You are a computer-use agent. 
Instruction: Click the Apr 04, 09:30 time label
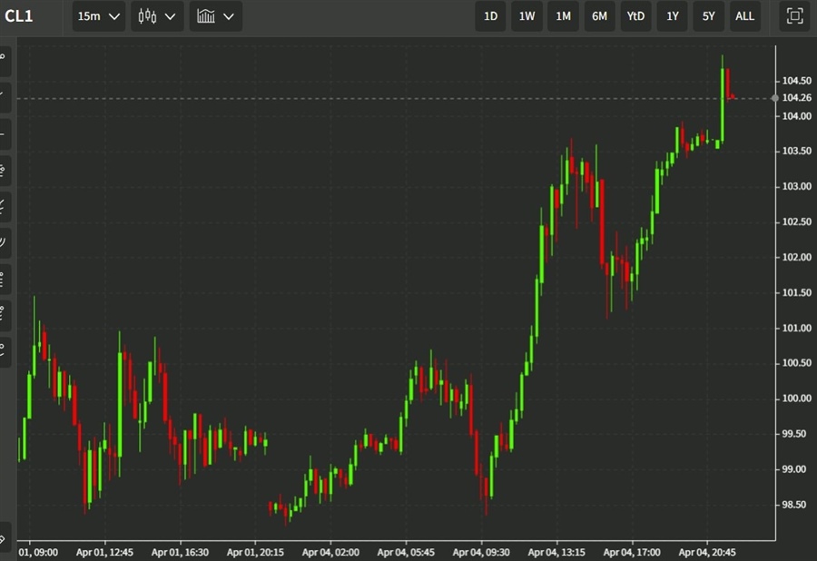pyautogui.click(x=481, y=552)
